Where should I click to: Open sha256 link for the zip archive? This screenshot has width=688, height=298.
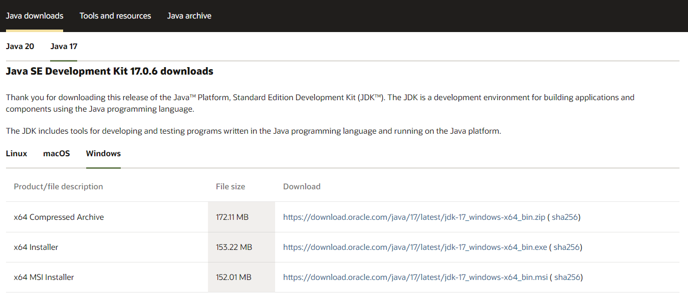(565, 217)
